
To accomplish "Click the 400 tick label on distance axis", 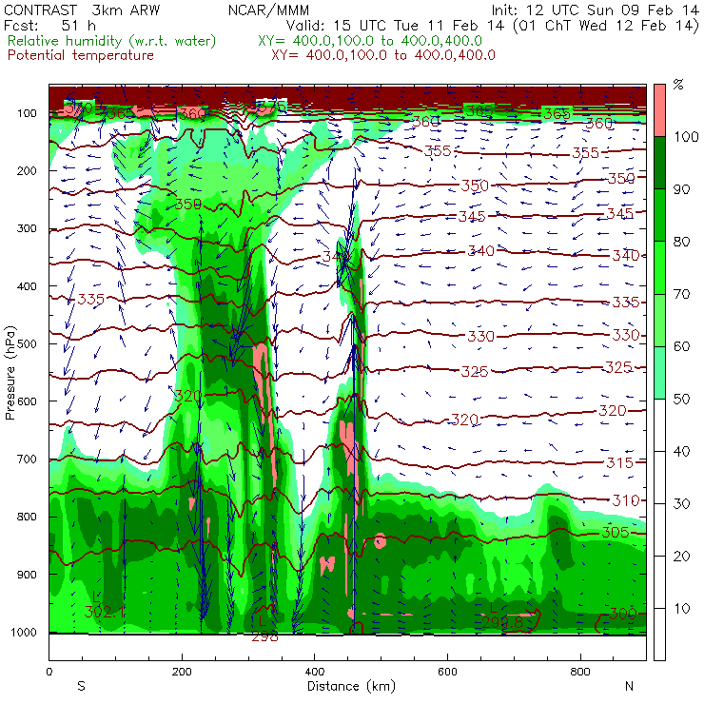I will (314, 672).
